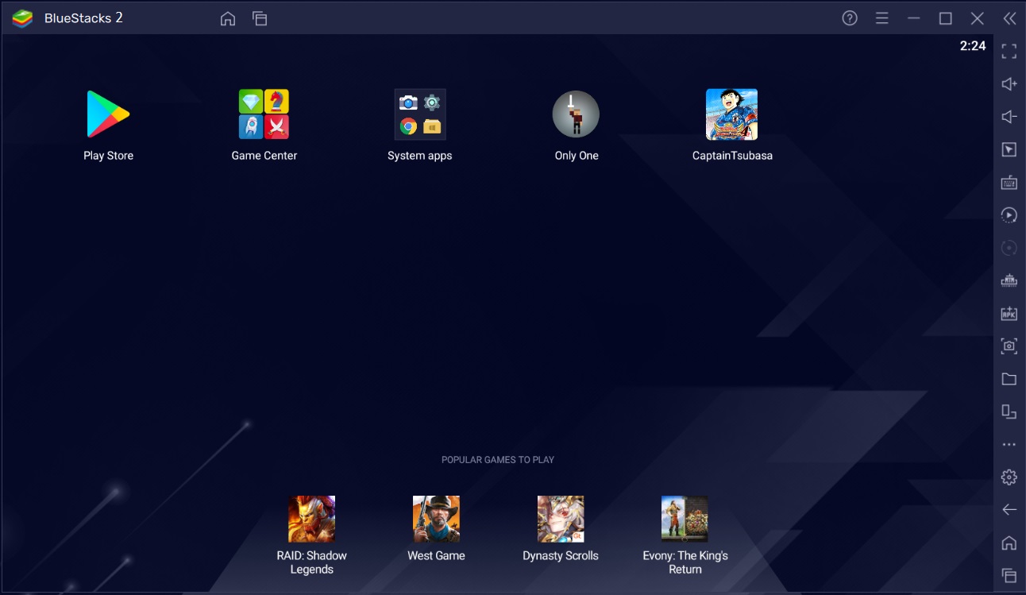The image size is (1026, 595).
Task: Click the Install APK icon
Action: 1009,313
